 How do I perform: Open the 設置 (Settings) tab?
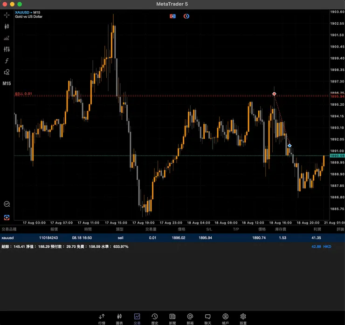point(243,318)
